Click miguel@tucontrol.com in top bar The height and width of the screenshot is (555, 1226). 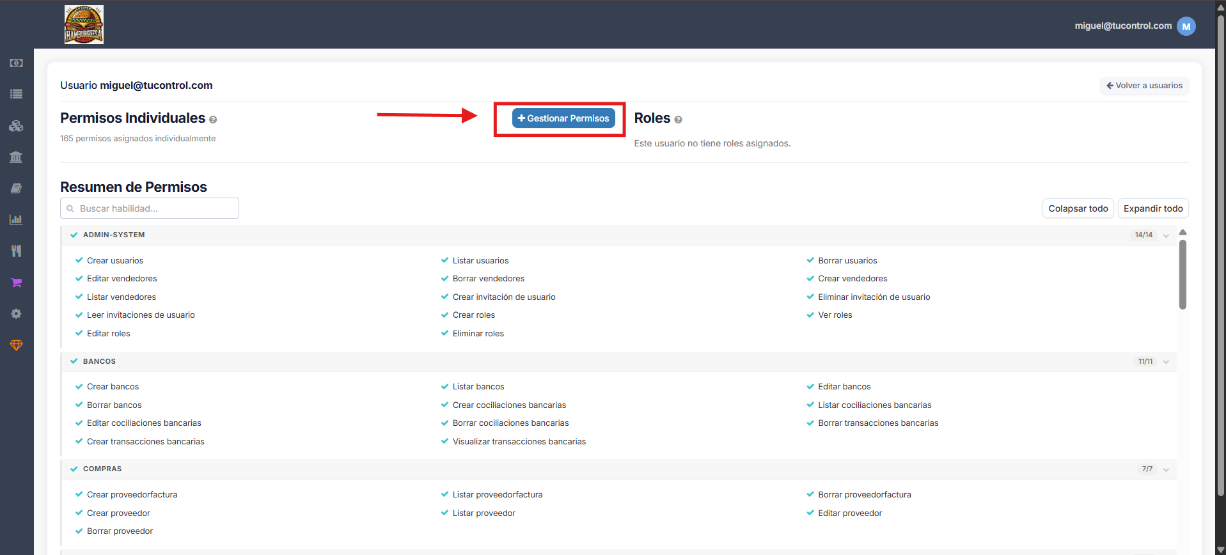tap(1123, 26)
